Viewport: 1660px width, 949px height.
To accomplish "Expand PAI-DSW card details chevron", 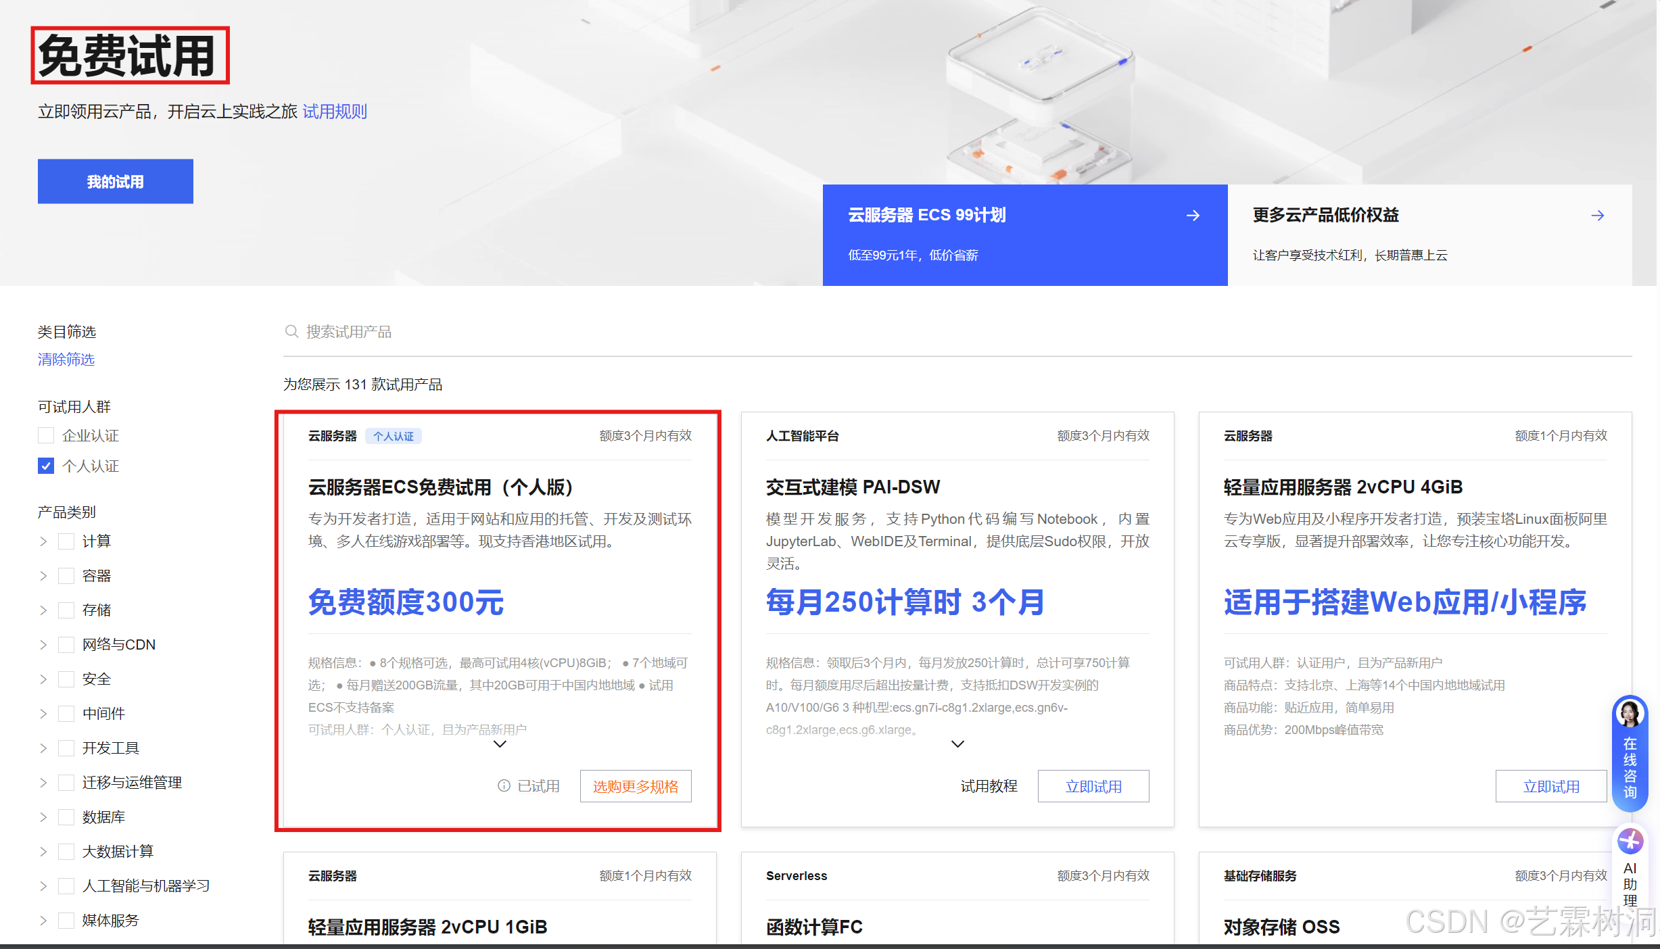I will 957,744.
